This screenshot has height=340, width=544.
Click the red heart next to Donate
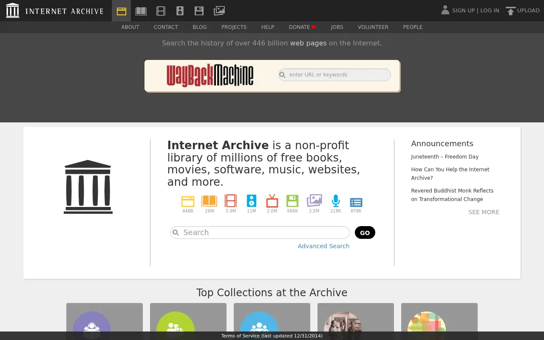pos(314,27)
